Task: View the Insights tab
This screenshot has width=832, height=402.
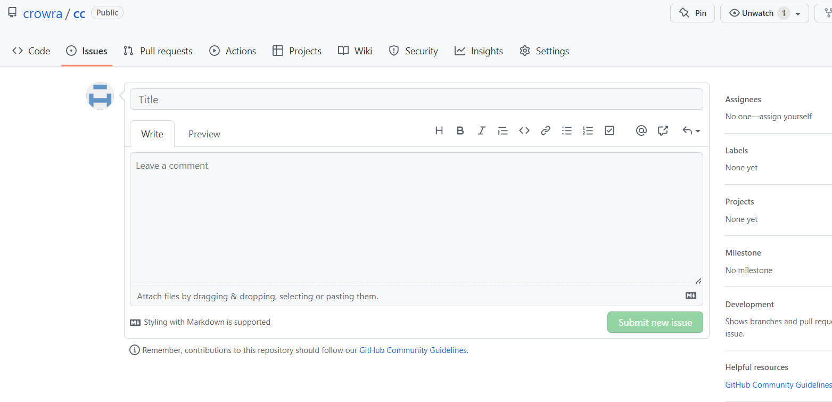Action: pos(479,51)
